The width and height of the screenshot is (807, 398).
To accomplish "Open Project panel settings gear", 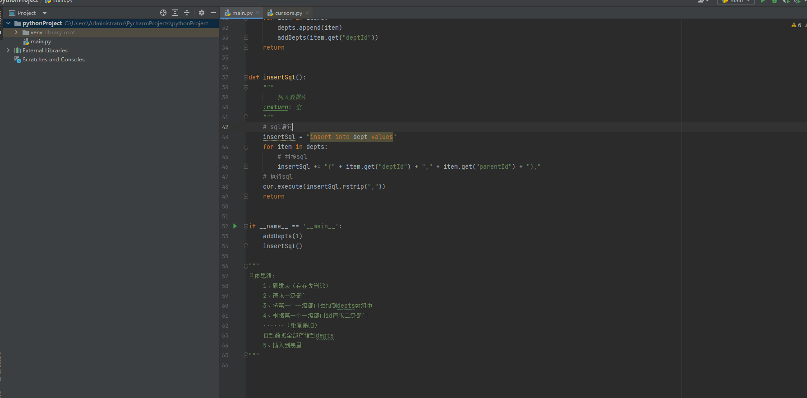I will [x=202, y=13].
